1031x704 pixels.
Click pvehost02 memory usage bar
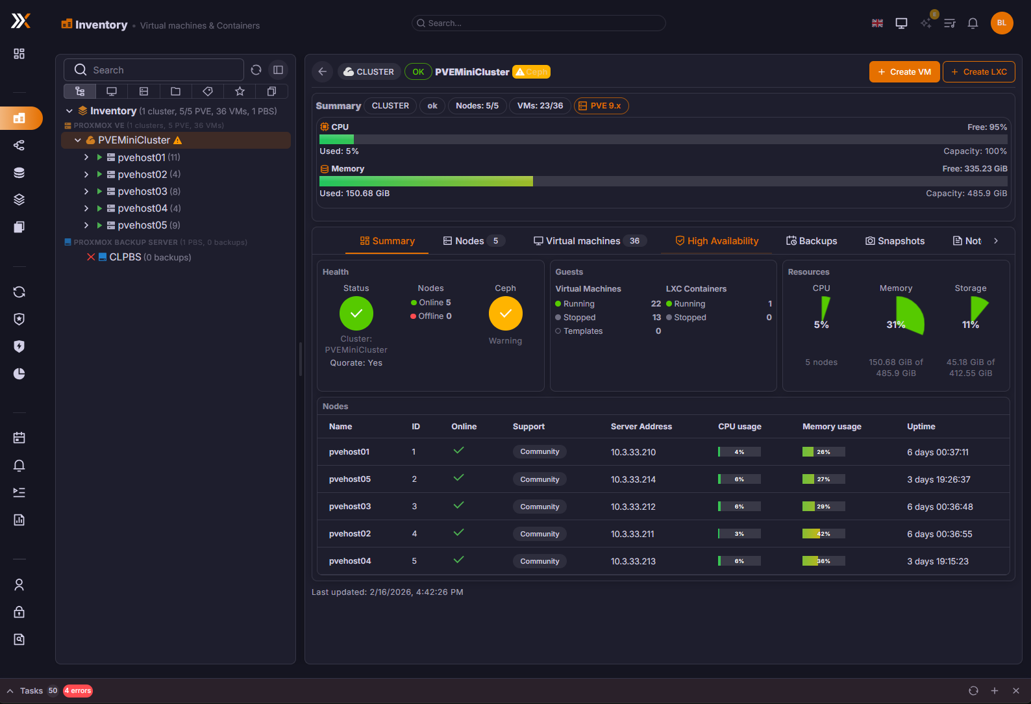[824, 534]
